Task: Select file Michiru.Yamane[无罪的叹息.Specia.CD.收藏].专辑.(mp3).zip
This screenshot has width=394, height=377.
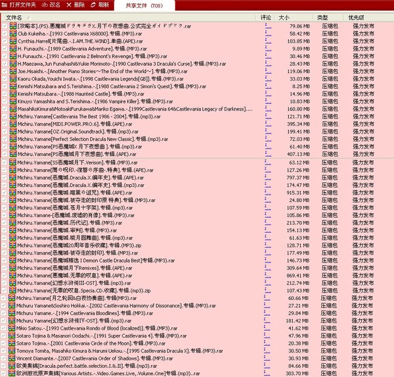Action: pyautogui.click(x=83, y=291)
